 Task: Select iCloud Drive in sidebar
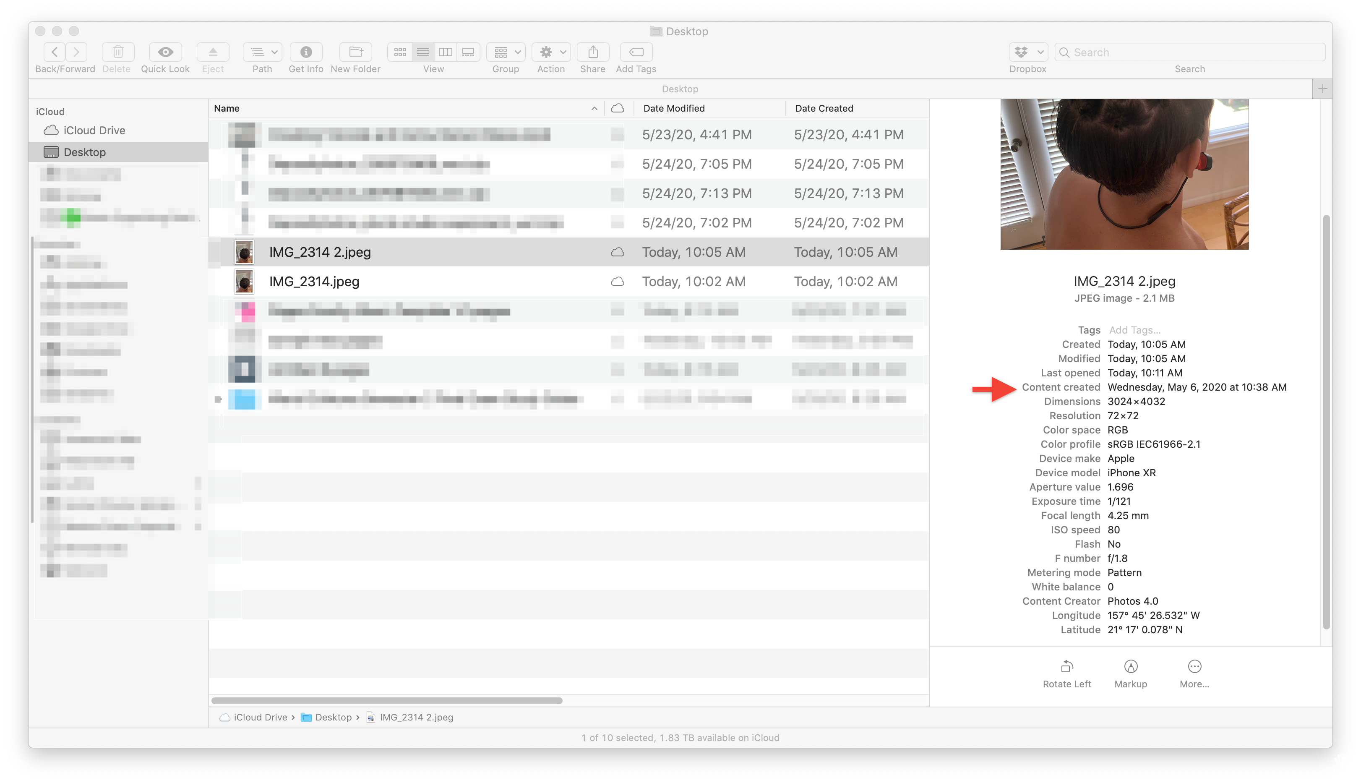[x=94, y=130]
